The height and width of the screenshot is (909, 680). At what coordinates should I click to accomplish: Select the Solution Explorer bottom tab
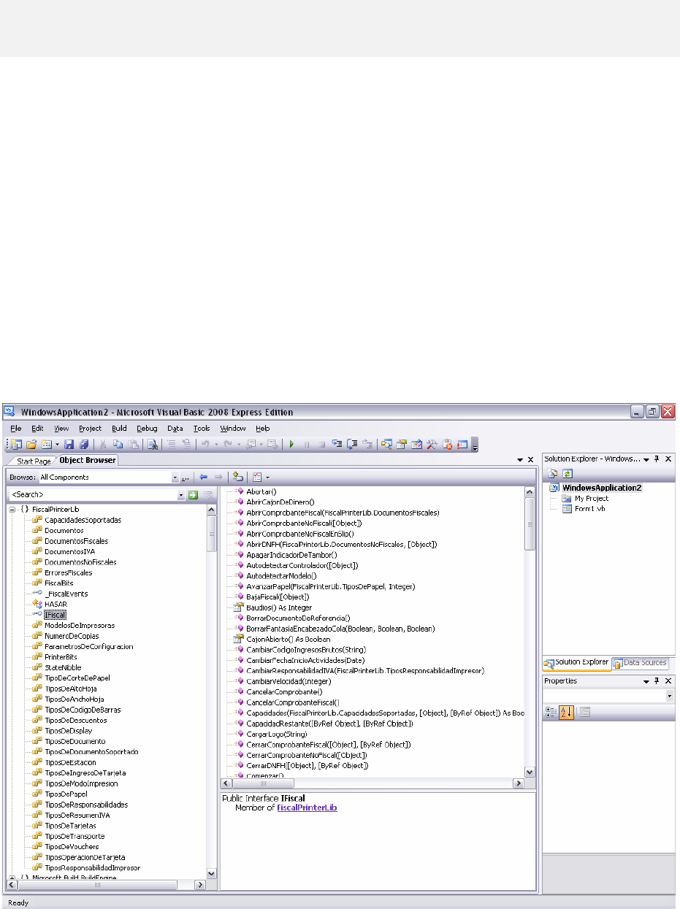click(x=576, y=662)
